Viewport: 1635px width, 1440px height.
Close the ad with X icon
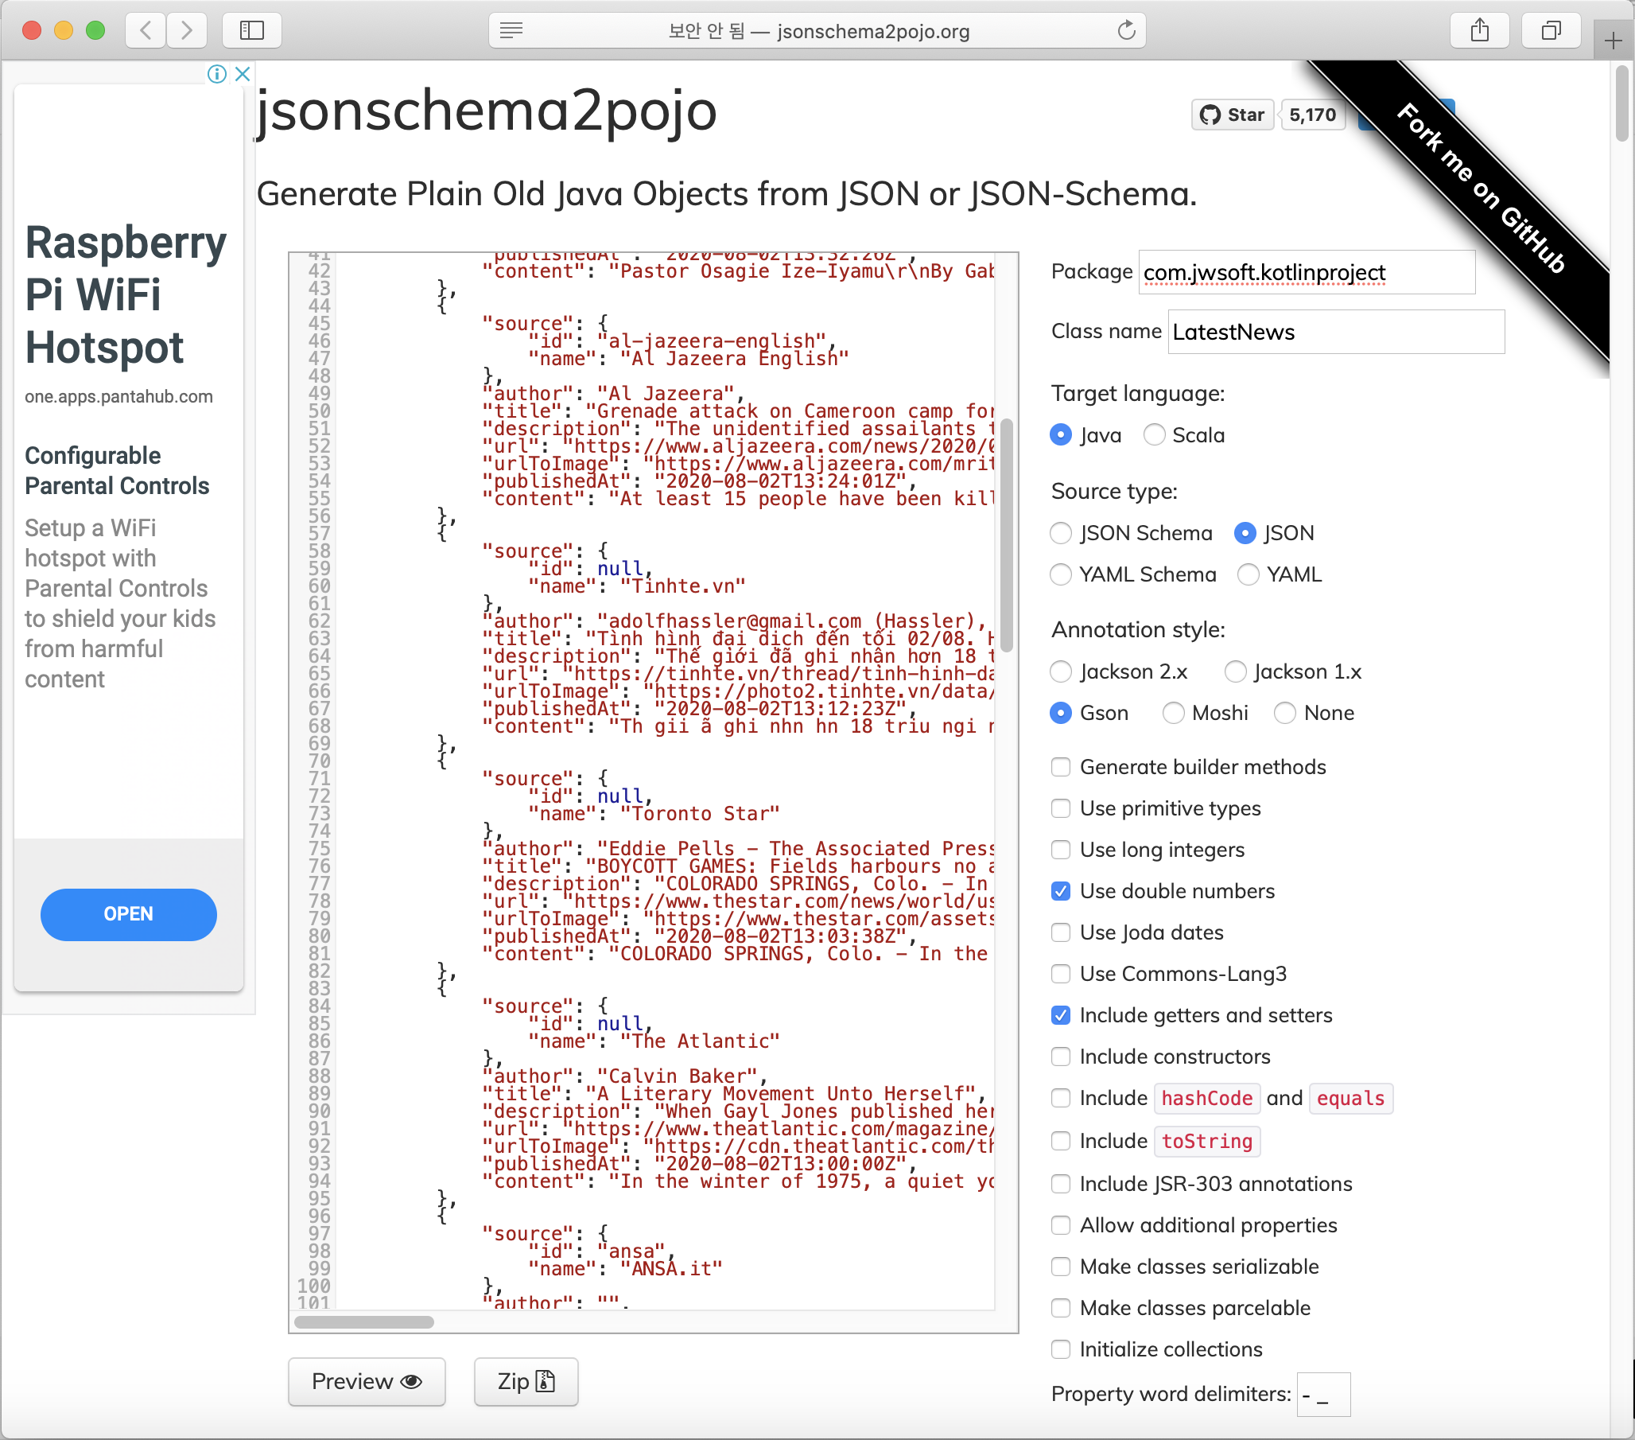pos(243,74)
